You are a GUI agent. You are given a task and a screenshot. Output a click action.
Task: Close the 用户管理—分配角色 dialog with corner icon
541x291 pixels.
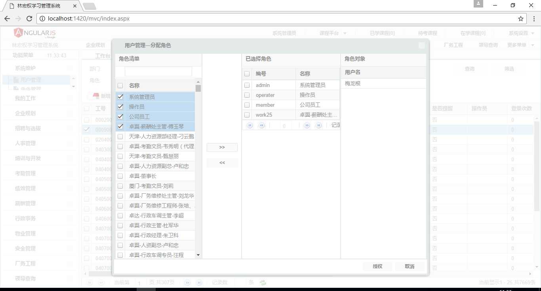click(x=421, y=45)
